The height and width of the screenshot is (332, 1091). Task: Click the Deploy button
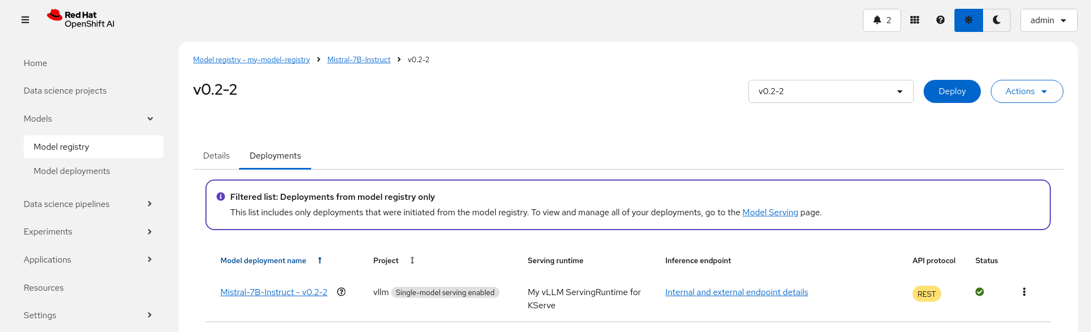[x=952, y=91]
